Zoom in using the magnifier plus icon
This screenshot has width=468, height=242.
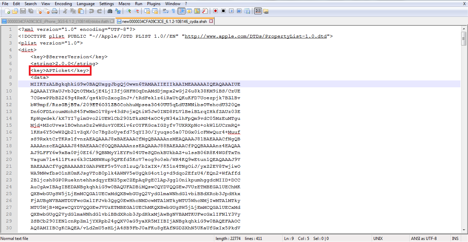pos(128,11)
